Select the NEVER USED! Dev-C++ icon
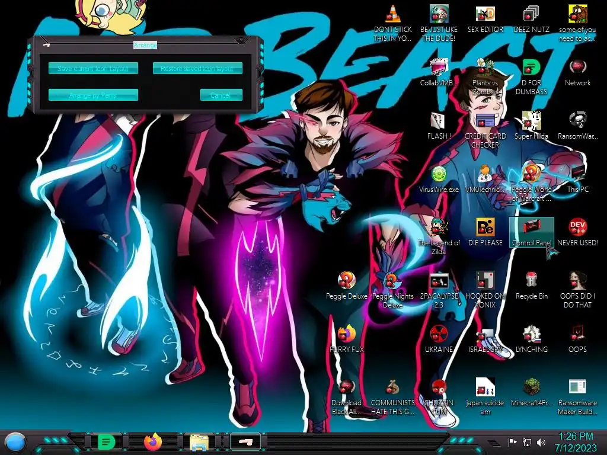This screenshot has width=607, height=455. pos(577,232)
